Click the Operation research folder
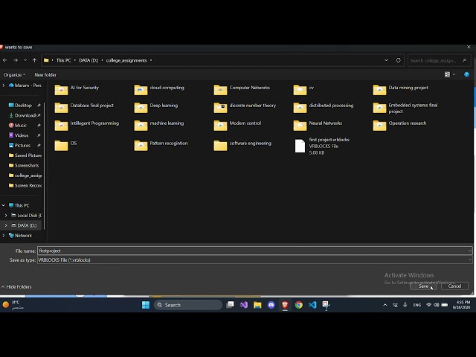Screen dimensions: 476x357 tap(399, 125)
